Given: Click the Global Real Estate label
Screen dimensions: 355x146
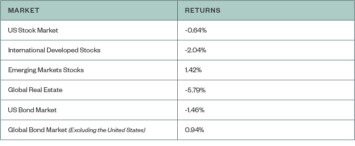Looking at the screenshot, I should [35, 90].
